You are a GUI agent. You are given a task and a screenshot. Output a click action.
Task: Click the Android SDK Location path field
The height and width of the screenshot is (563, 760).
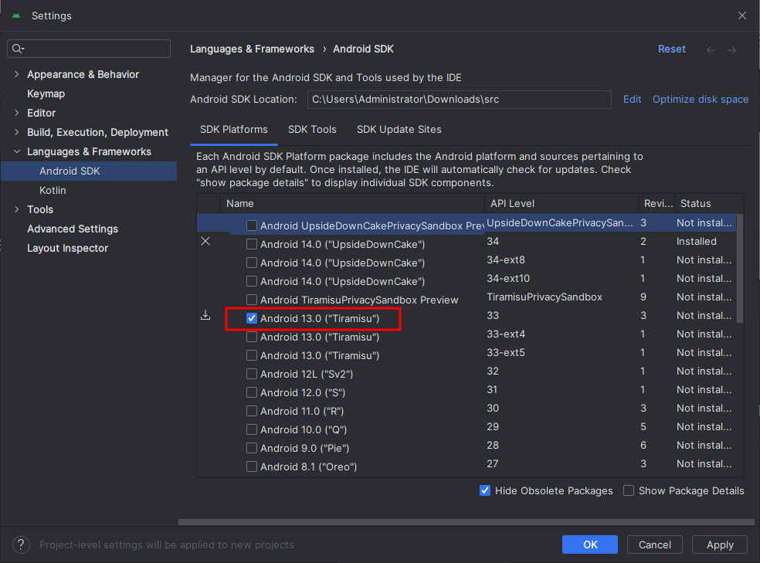459,100
